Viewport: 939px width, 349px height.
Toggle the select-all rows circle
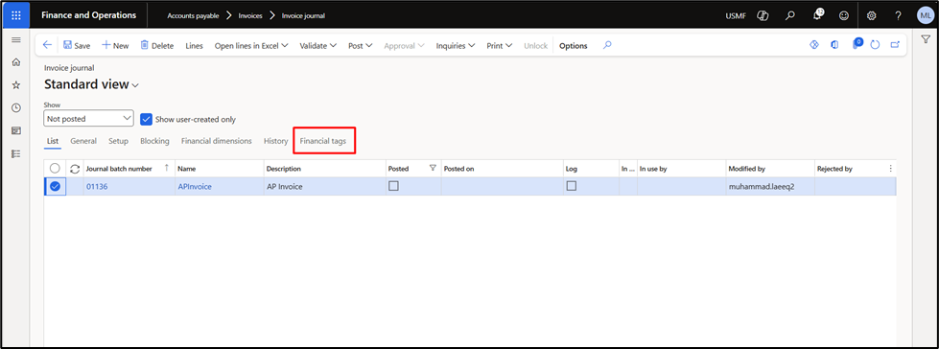[x=55, y=169]
